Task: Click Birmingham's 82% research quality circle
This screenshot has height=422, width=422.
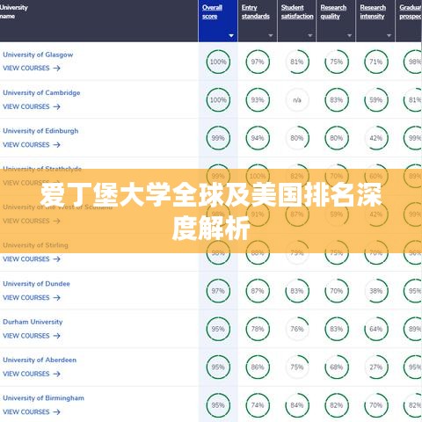Action: click(337, 405)
